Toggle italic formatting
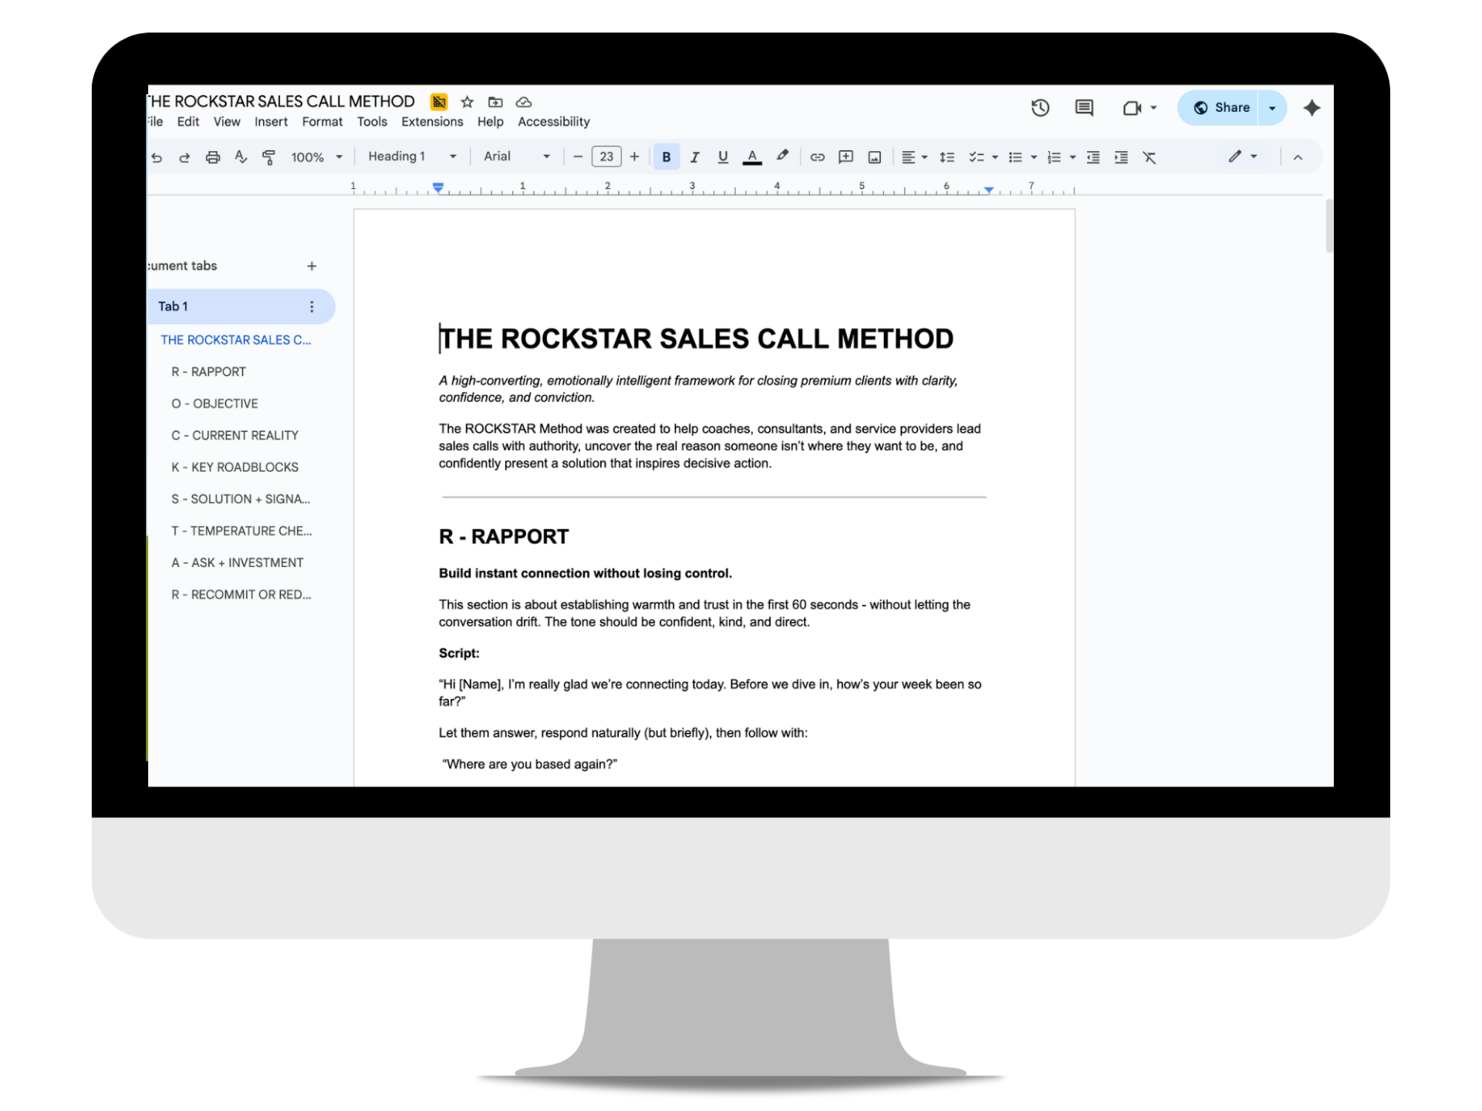The height and width of the screenshot is (1111, 1482). click(x=694, y=157)
